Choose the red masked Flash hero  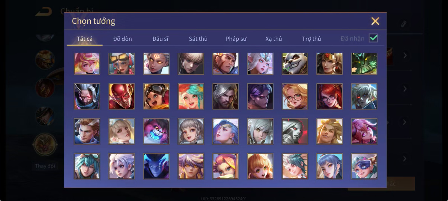pos(122,96)
